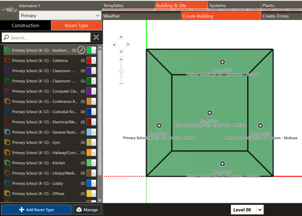Click the room list scroll down arrow
Image resolution: width=302 pixels, height=216 pixels.
coord(100,200)
